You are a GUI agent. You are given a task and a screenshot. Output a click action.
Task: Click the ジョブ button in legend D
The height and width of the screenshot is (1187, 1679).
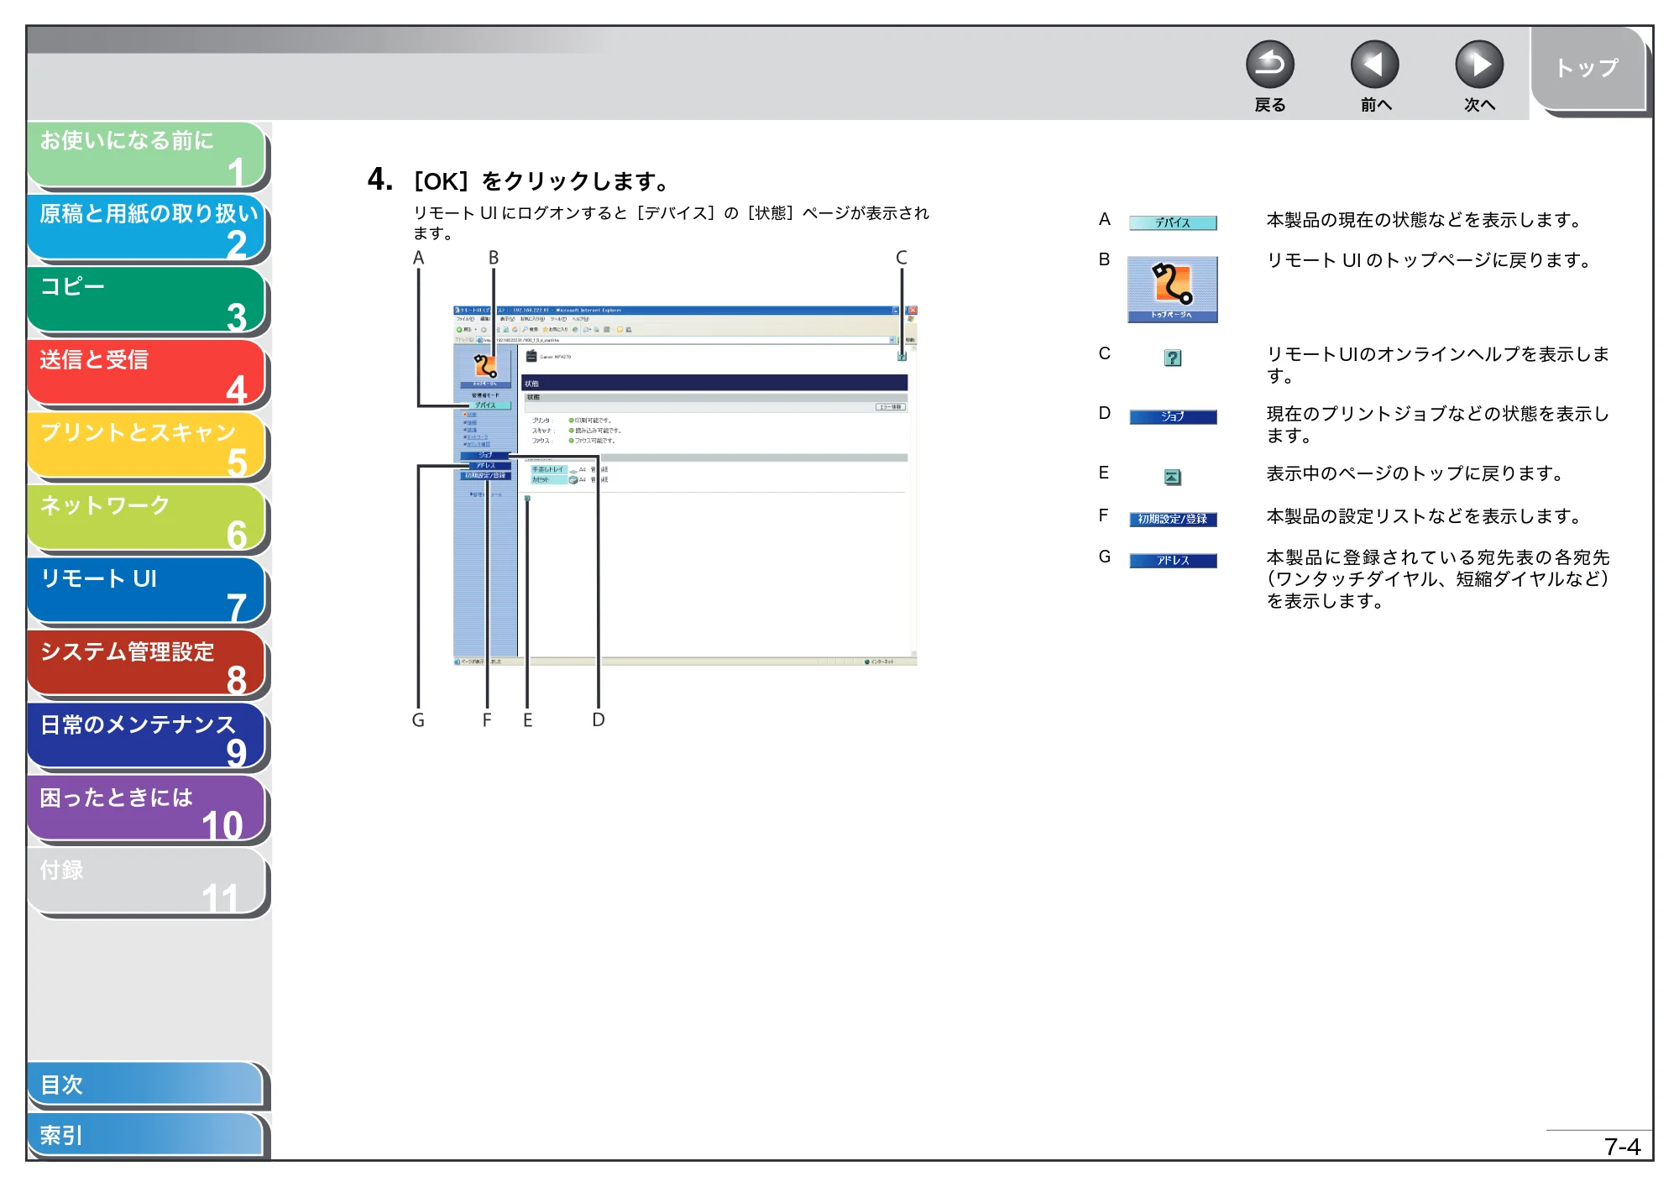(1173, 417)
